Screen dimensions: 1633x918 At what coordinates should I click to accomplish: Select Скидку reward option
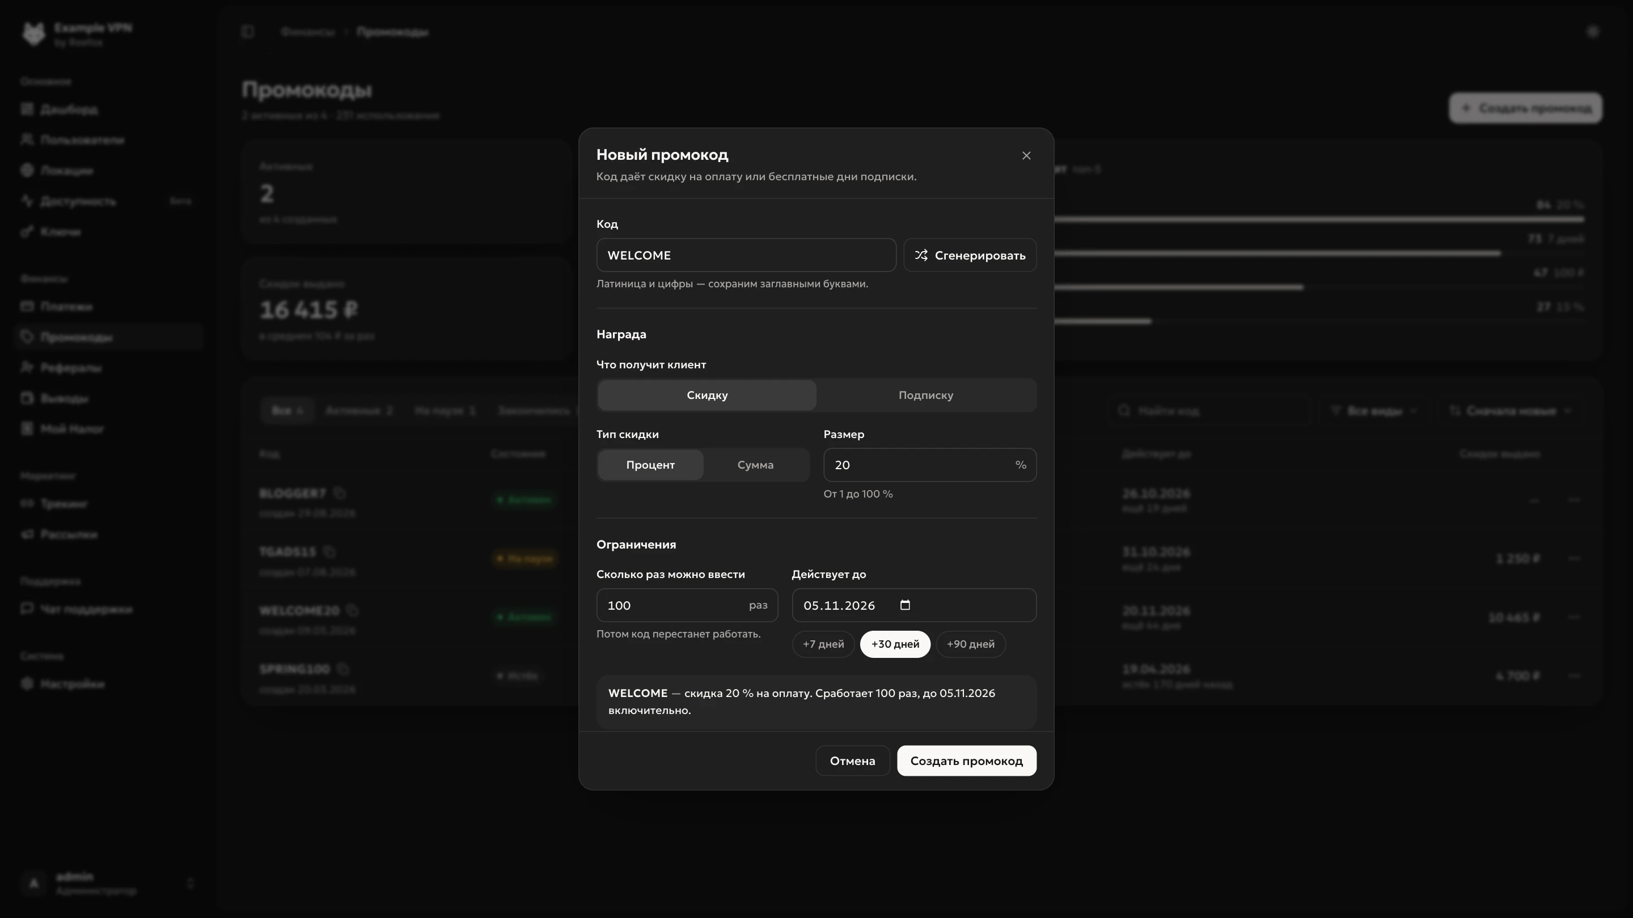point(707,396)
